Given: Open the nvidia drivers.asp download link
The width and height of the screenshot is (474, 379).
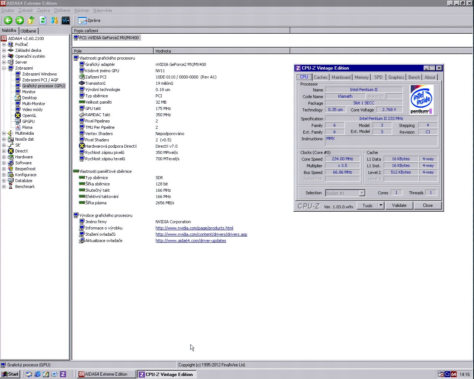Looking at the screenshot, I should 201,234.
